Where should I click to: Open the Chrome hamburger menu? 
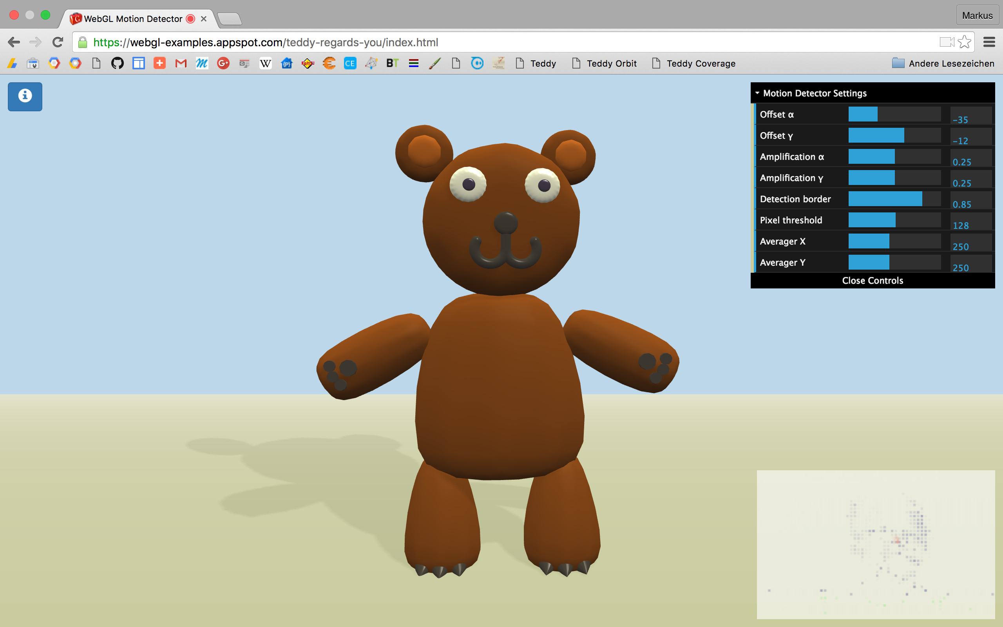(x=989, y=42)
